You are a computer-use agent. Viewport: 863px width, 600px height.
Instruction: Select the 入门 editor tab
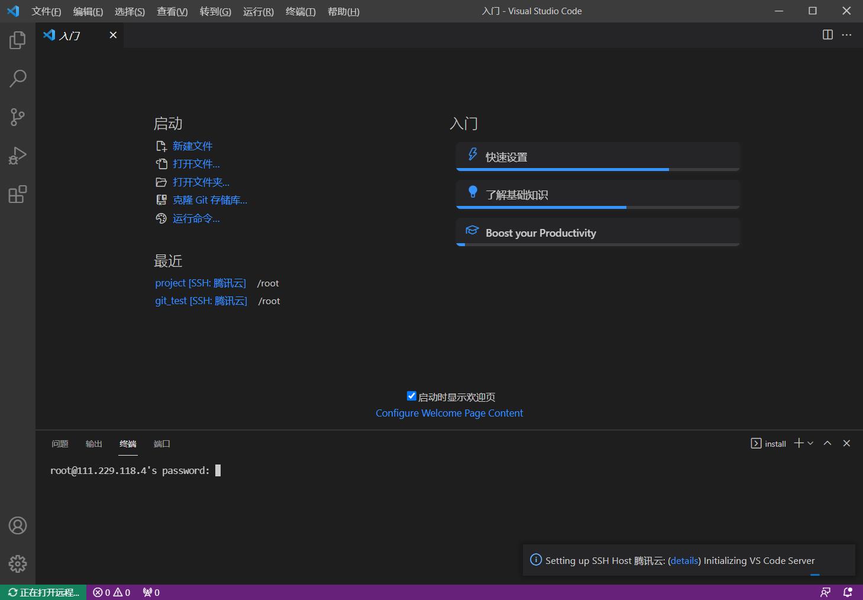(x=80, y=35)
